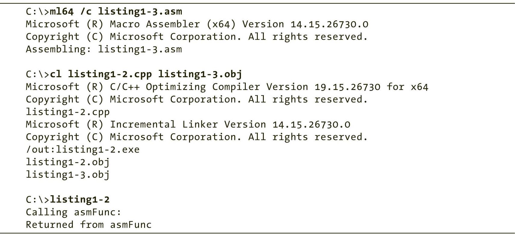Click the Copyright line under Incremental Linker
Image resolution: width=515 pixels, height=235 pixels.
pyautogui.click(x=197, y=137)
